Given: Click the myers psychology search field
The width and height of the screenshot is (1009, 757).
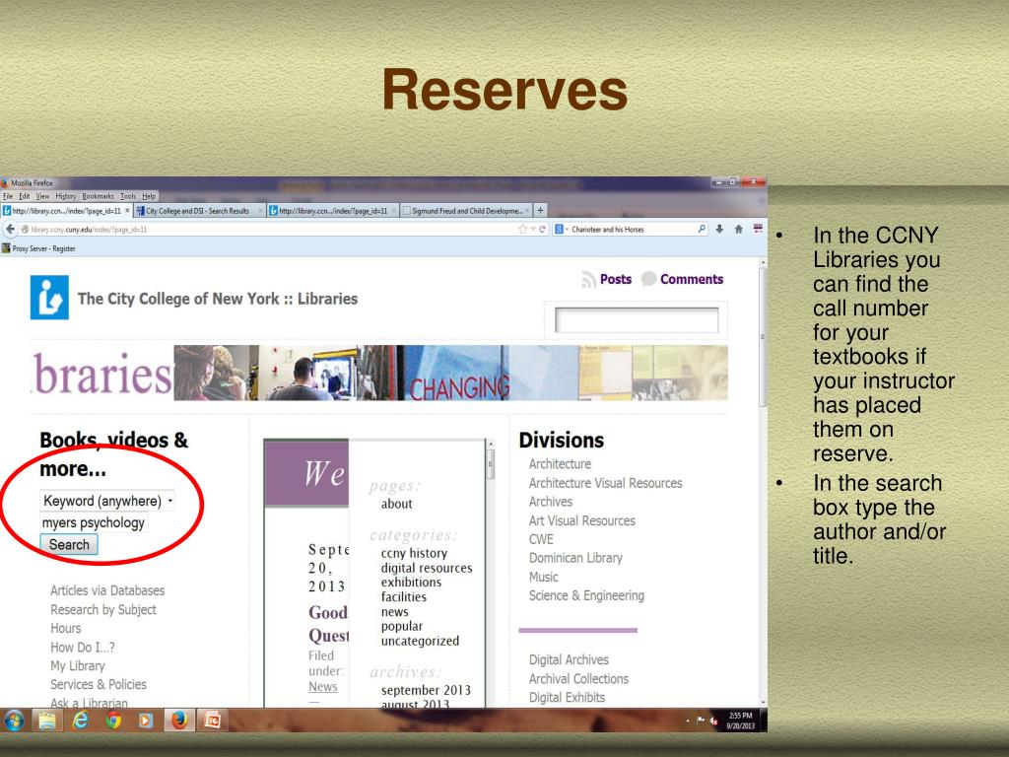Looking at the screenshot, I should point(94,522).
